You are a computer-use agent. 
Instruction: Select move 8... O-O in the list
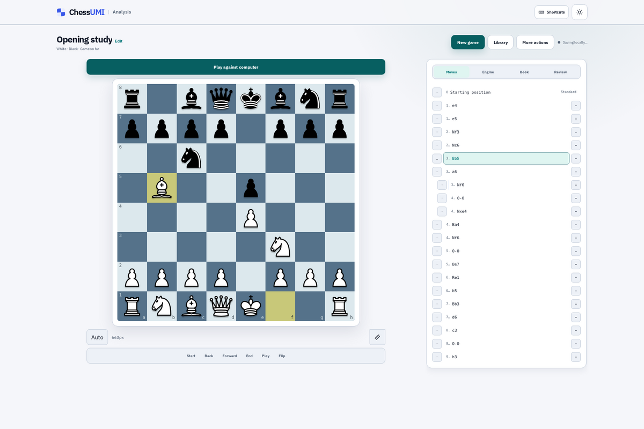pyautogui.click(x=506, y=344)
